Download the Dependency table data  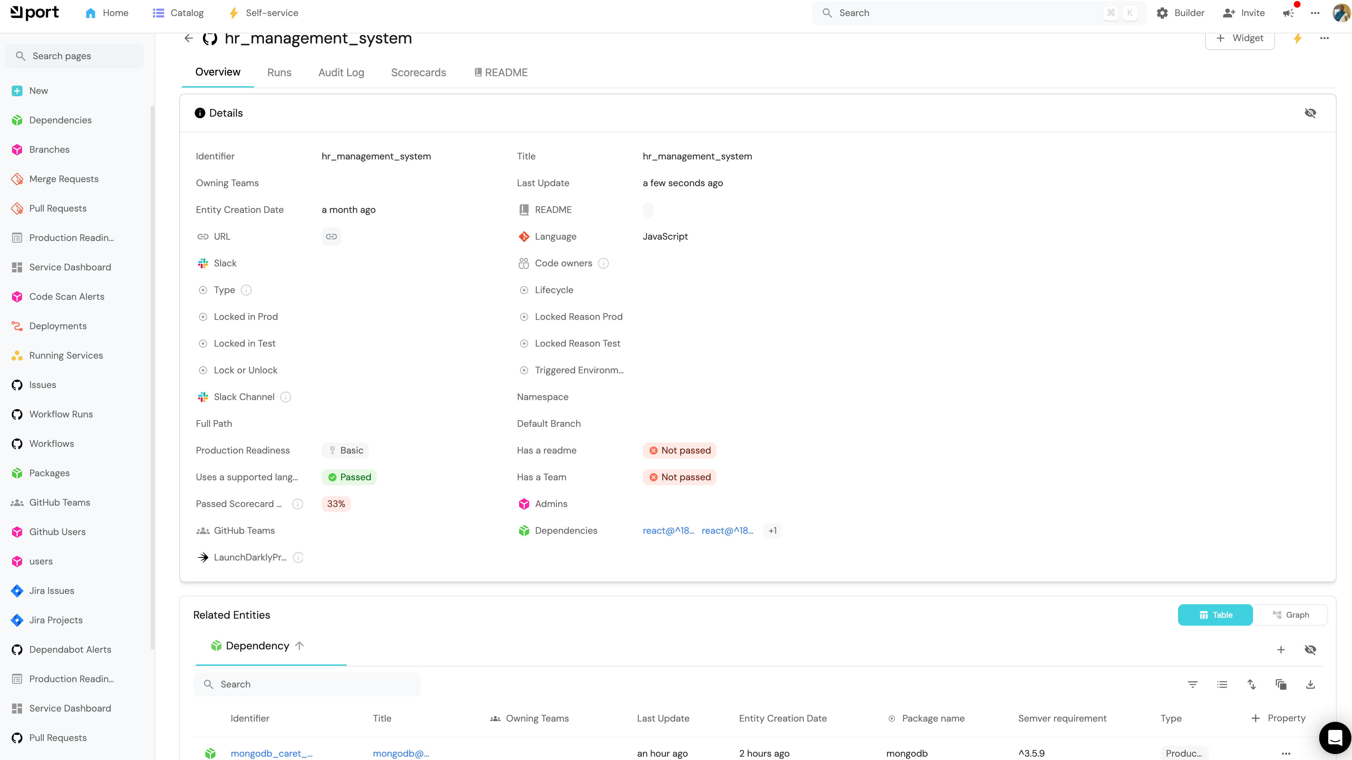[x=1311, y=684]
